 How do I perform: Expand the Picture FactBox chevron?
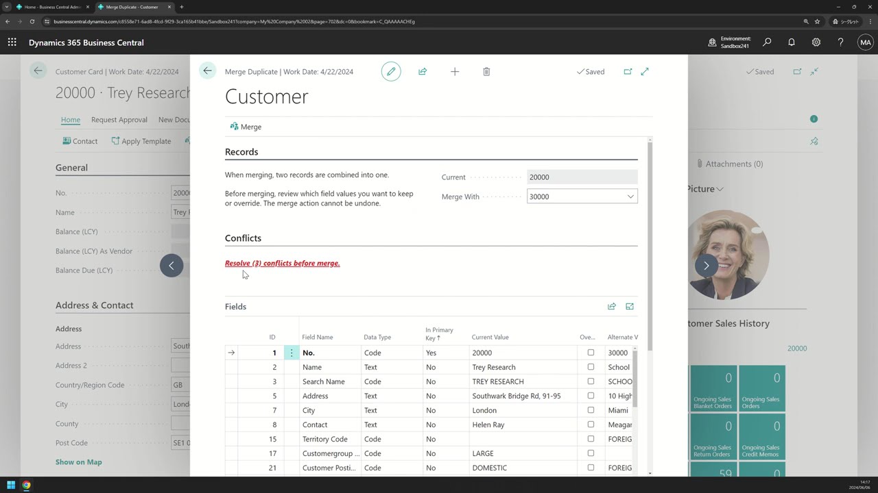(x=720, y=189)
